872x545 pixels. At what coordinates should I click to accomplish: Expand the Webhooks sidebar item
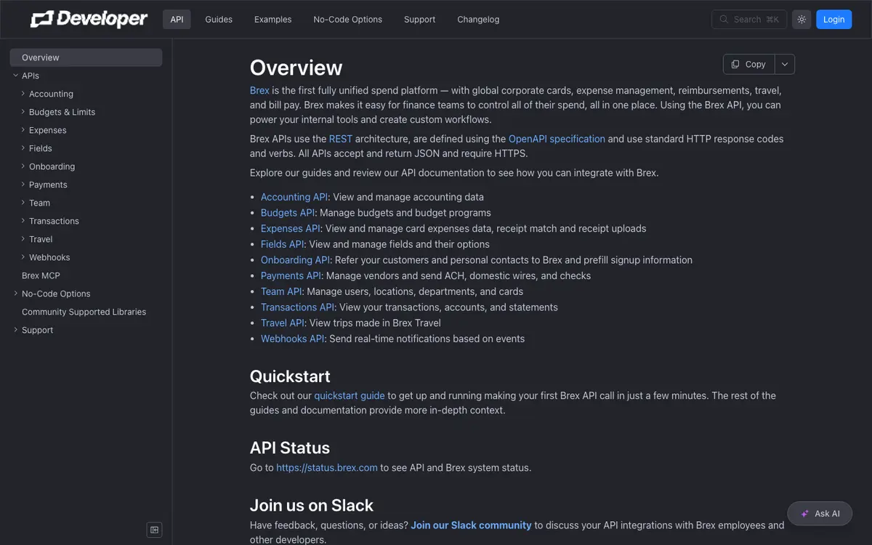pos(86,257)
